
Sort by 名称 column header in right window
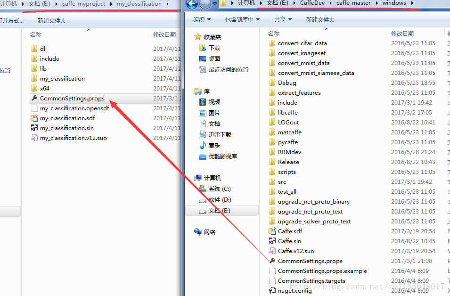pos(273,33)
